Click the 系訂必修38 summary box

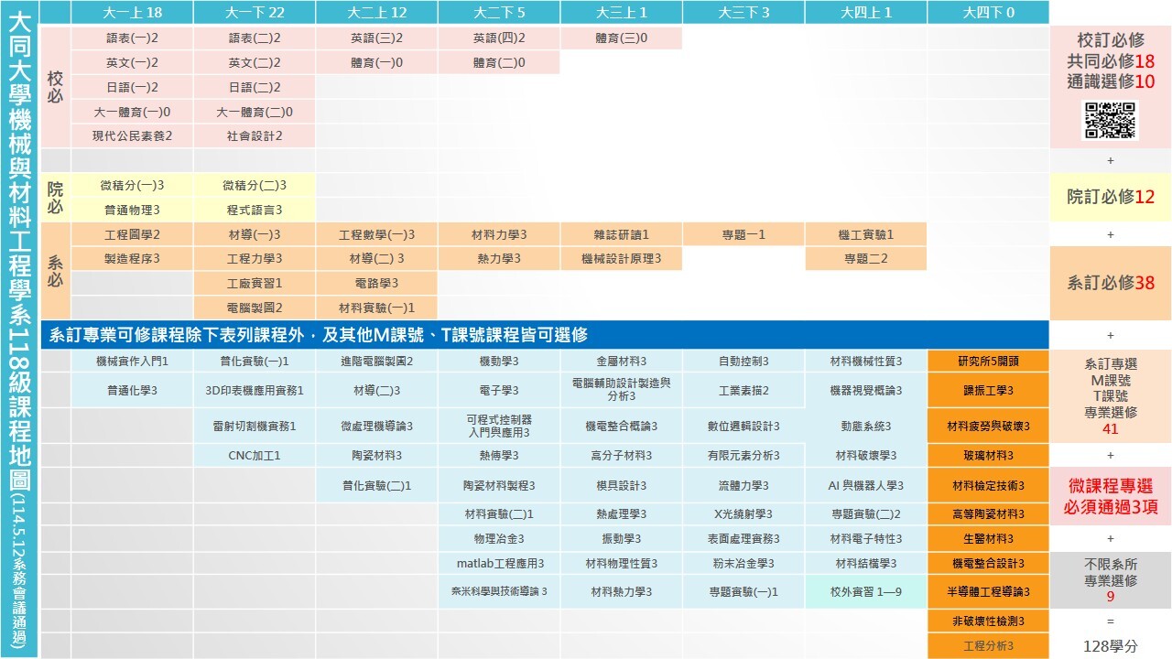pos(1111,283)
